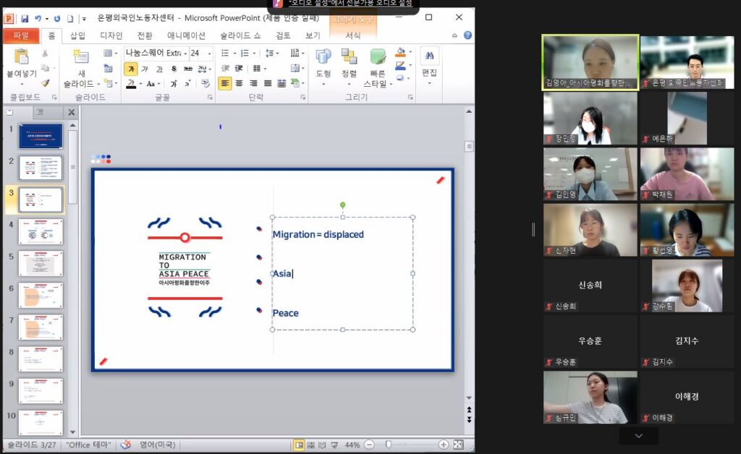Image resolution: width=741 pixels, height=454 pixels.
Task: Start the slide show from status bar
Action: point(334,445)
